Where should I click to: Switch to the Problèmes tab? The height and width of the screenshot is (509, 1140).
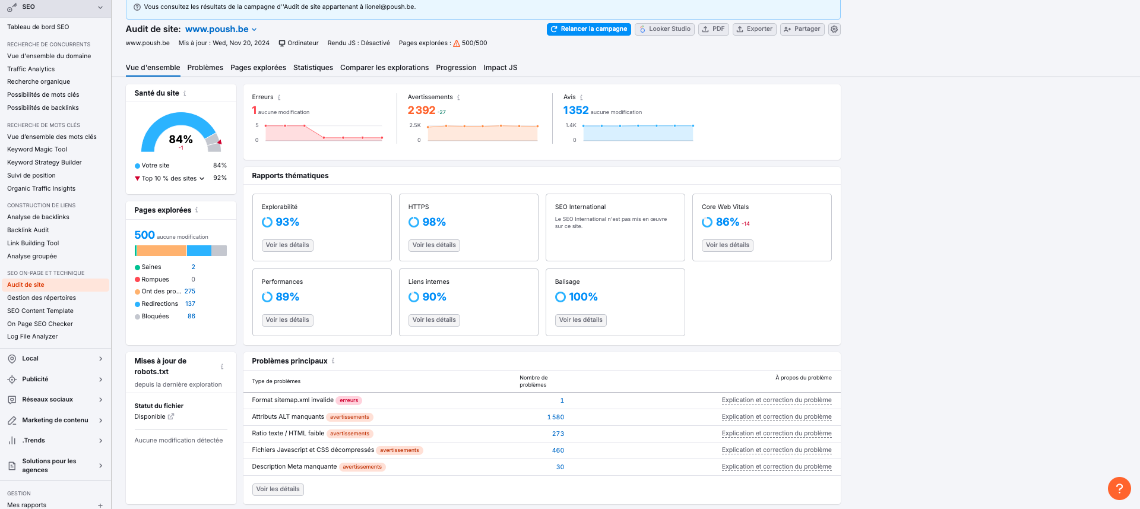[x=205, y=68]
